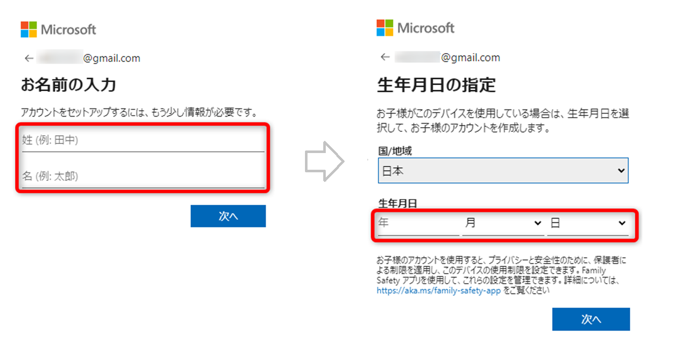Image resolution: width=682 pixels, height=340 pixels.
Task: Click the large arrow between the two forms
Action: [324, 161]
